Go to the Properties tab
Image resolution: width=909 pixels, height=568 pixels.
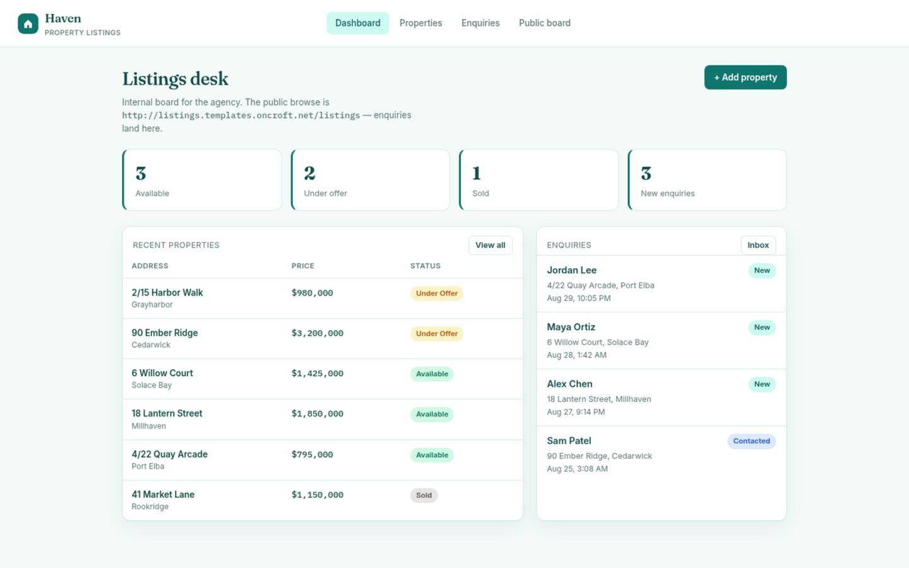tap(420, 23)
